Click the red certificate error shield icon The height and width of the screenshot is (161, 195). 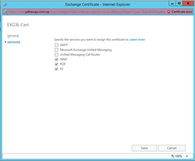coord(169,12)
